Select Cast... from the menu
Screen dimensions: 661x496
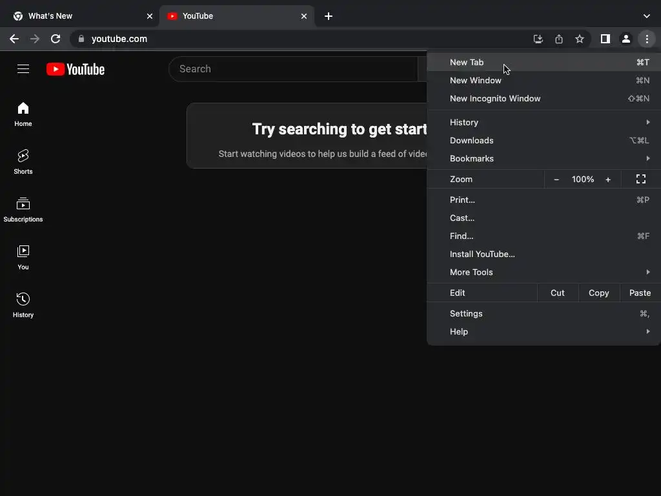coord(544,218)
